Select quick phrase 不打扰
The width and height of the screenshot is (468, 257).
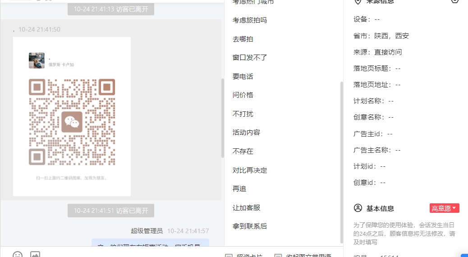(243, 114)
